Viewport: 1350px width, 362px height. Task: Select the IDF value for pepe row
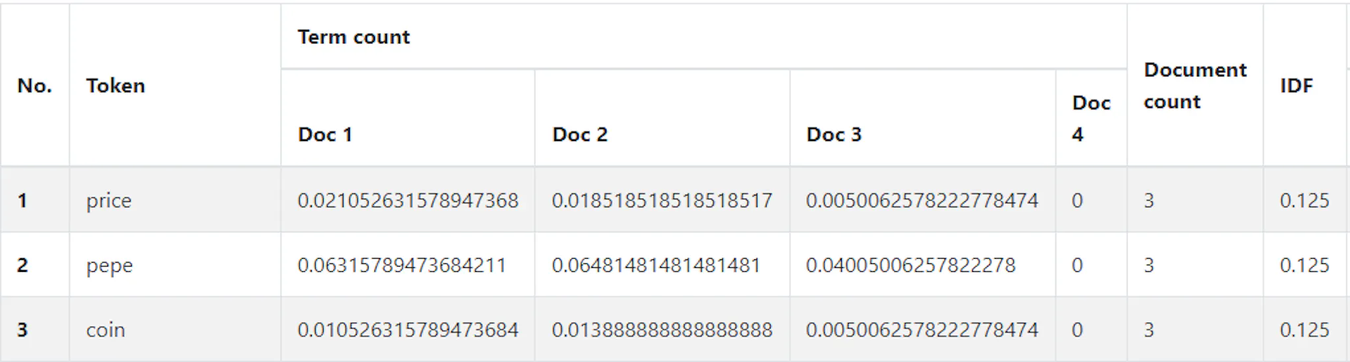1304,265
